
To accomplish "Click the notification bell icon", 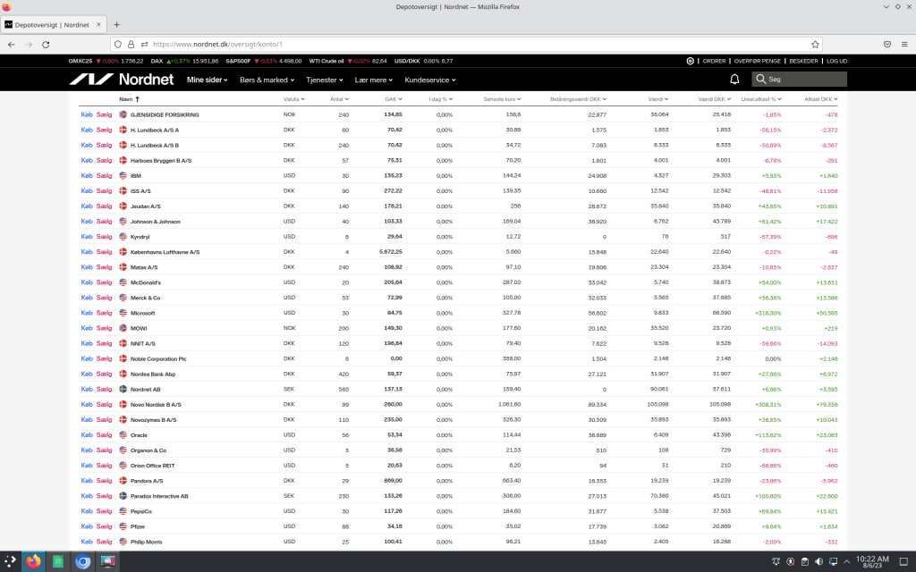I will click(x=734, y=80).
